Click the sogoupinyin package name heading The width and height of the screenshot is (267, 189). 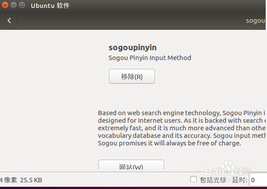point(133,48)
